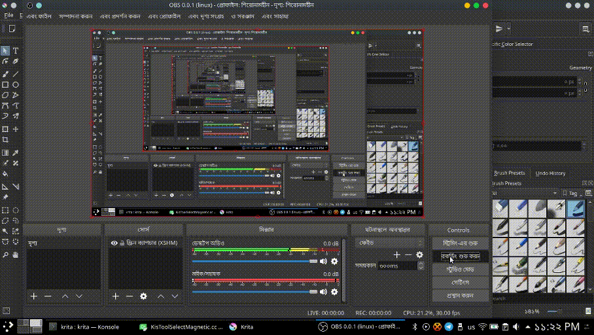594x335 pixels.
Task: Select Krita's Gradient tool
Action: pyautogui.click(x=5, y=152)
